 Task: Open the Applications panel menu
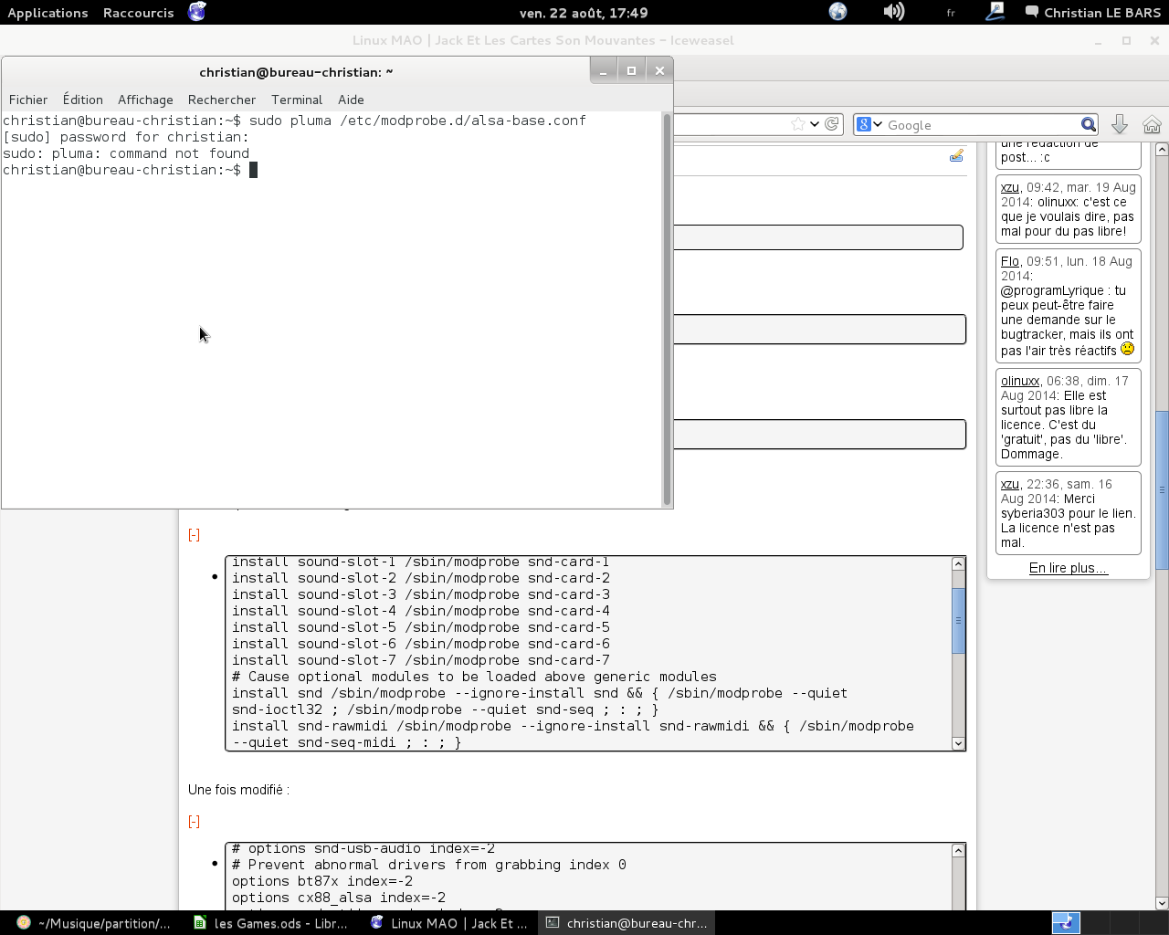[47, 13]
